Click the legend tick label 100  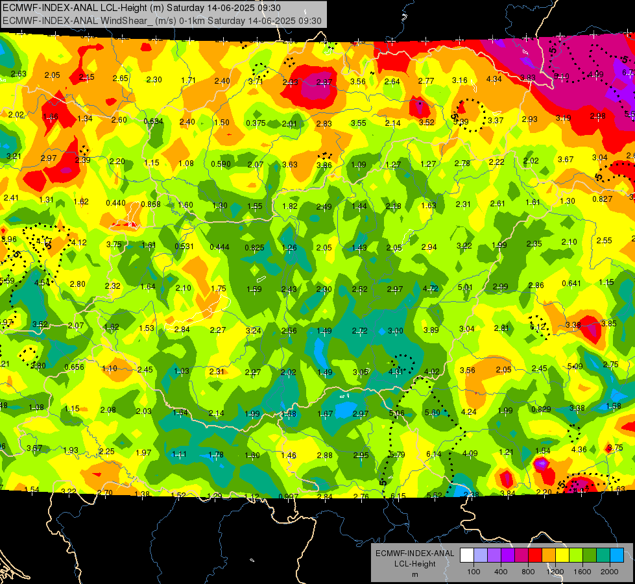point(473,572)
